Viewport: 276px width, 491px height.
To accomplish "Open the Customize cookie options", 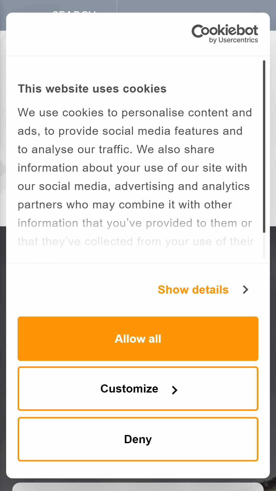I will tap(138, 389).
